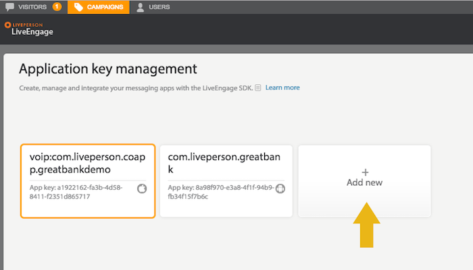Open the Visitors tab
The height and width of the screenshot is (270, 473).
pos(33,7)
